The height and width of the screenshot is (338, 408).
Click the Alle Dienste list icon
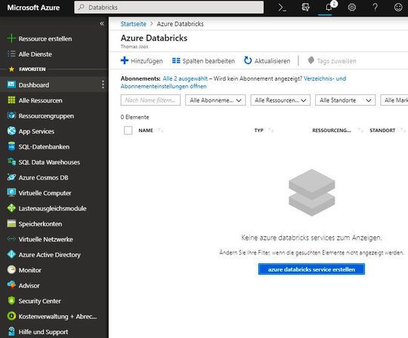tap(11, 54)
